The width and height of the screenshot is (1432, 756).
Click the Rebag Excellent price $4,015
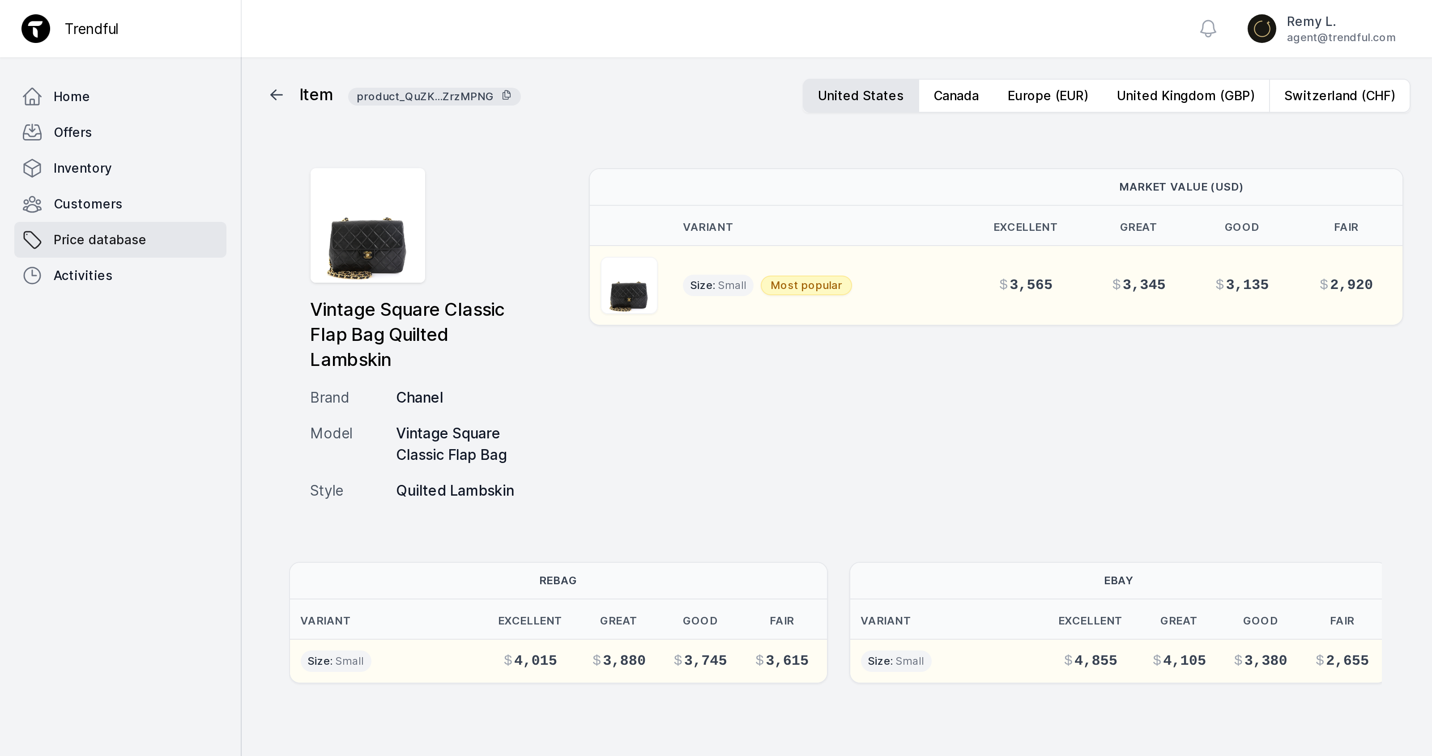(530, 660)
